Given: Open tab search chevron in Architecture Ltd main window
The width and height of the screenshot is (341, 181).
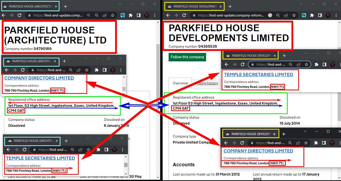Looking at the screenshot, I should click(x=120, y=4).
